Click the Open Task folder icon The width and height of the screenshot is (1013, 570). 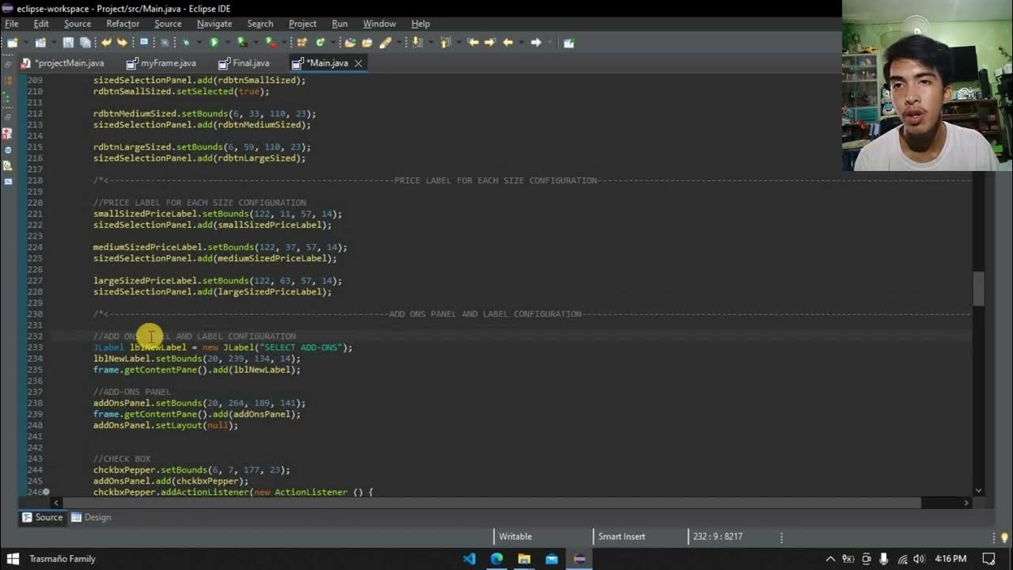coord(367,43)
